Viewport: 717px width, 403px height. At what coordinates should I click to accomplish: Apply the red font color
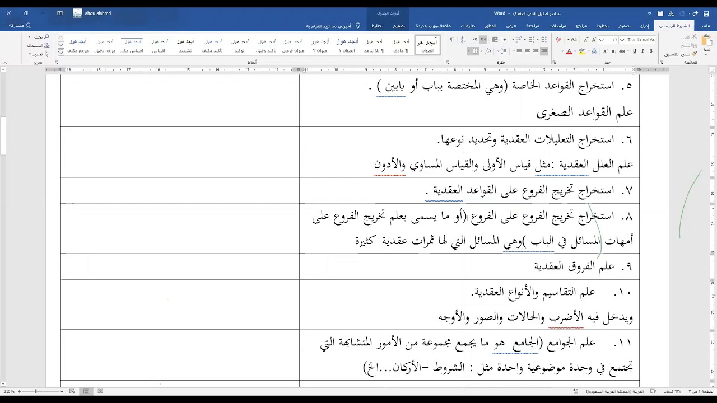pos(569,51)
